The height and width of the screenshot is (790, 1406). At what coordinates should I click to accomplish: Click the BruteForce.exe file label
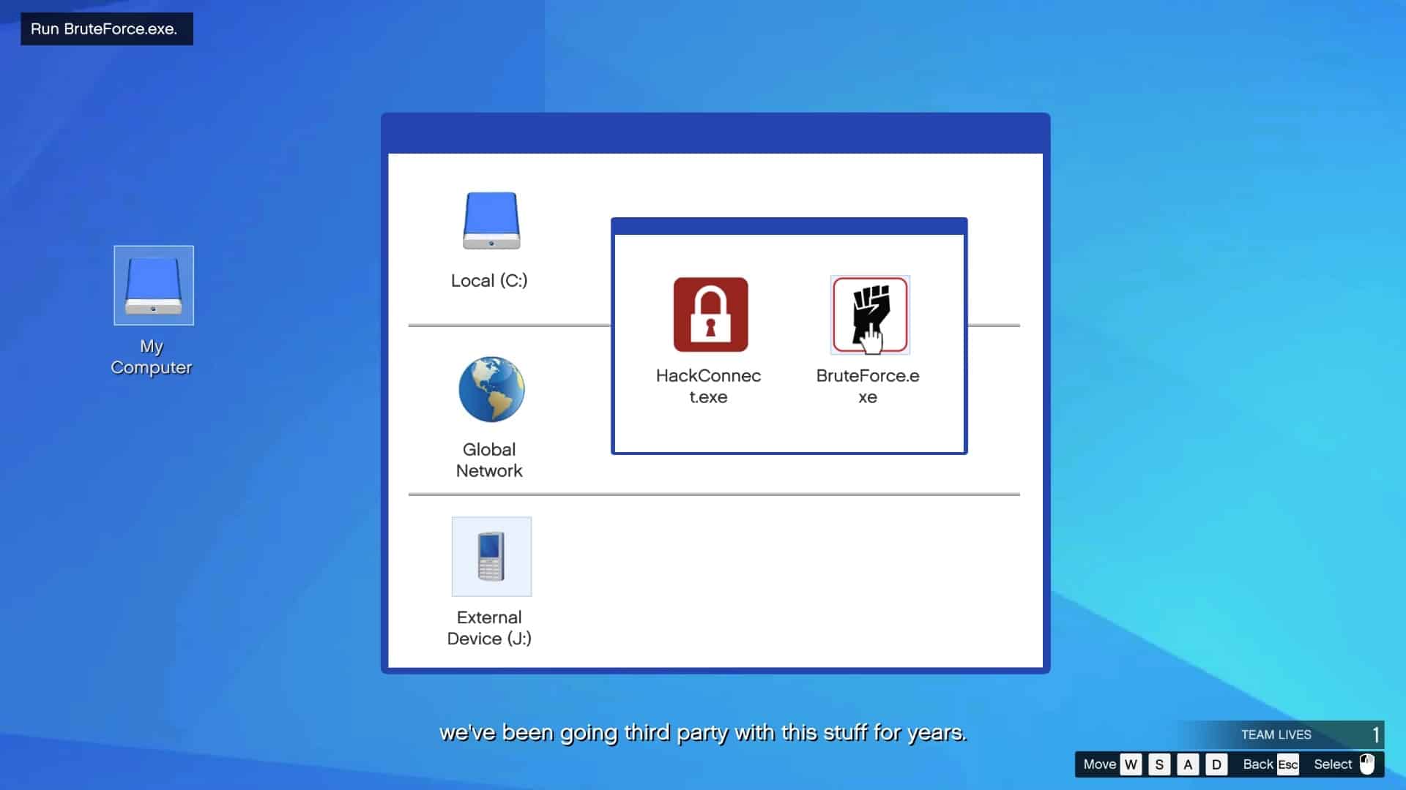(868, 386)
